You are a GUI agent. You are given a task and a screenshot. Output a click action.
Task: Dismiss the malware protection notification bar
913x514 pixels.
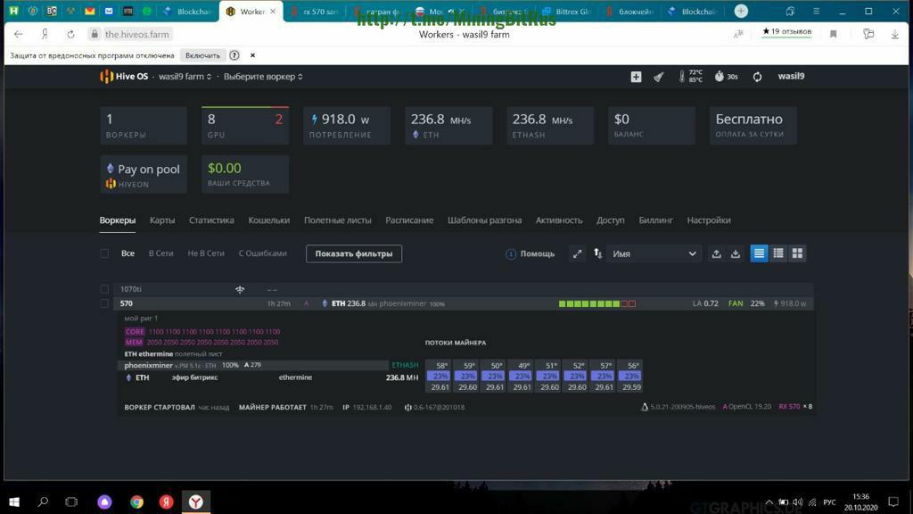(252, 55)
